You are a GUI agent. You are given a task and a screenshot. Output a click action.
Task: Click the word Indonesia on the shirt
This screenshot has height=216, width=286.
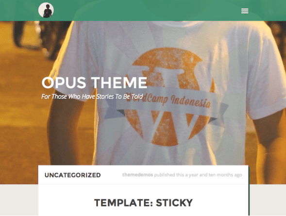191,102
